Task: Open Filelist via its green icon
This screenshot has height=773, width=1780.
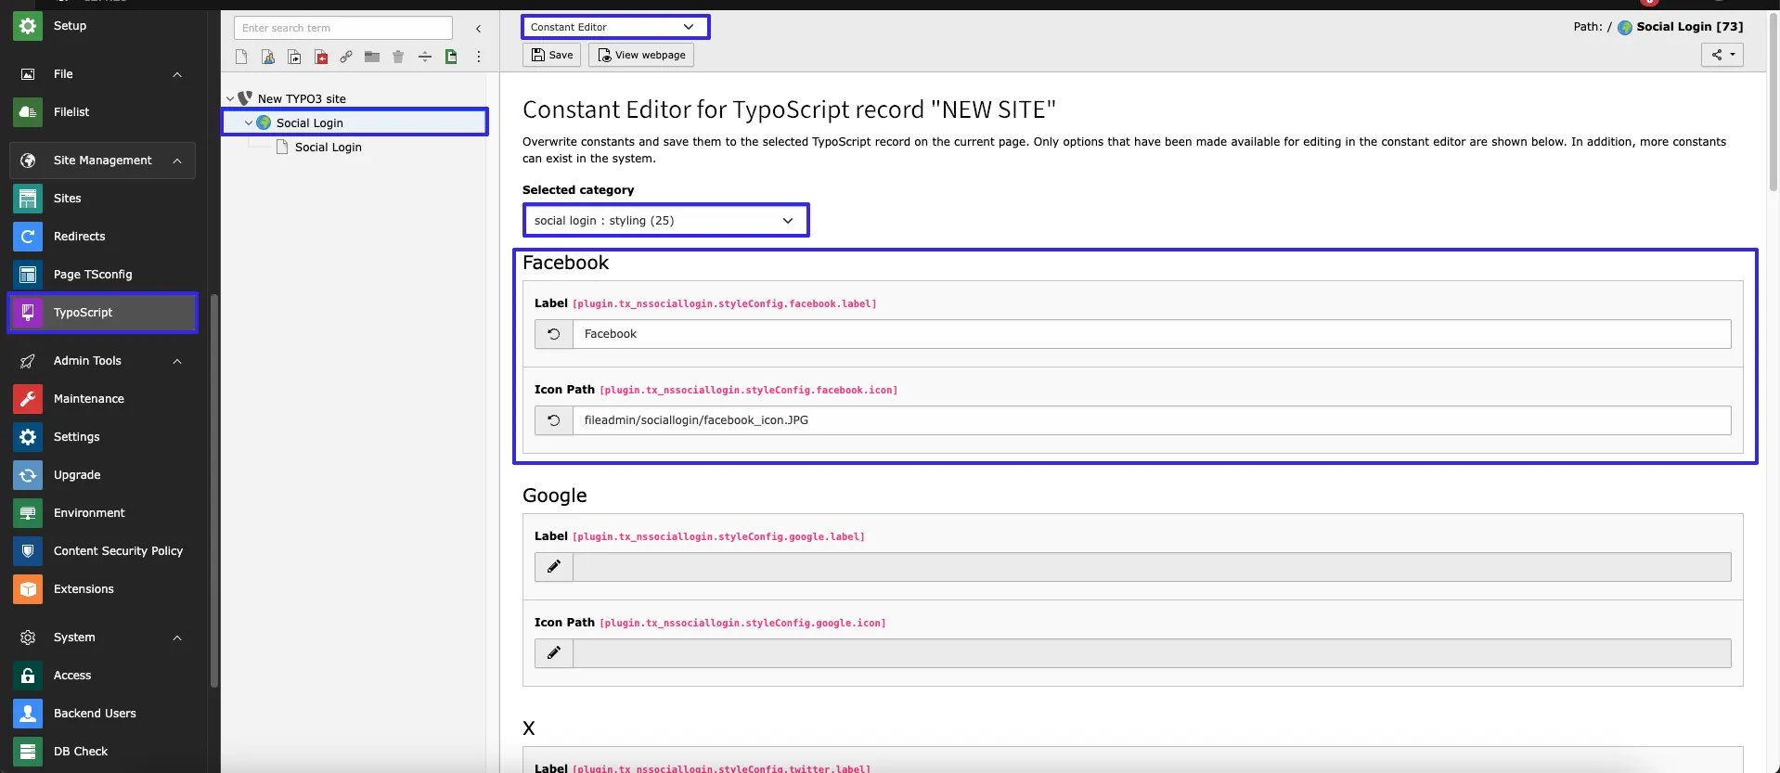Action: (28, 112)
